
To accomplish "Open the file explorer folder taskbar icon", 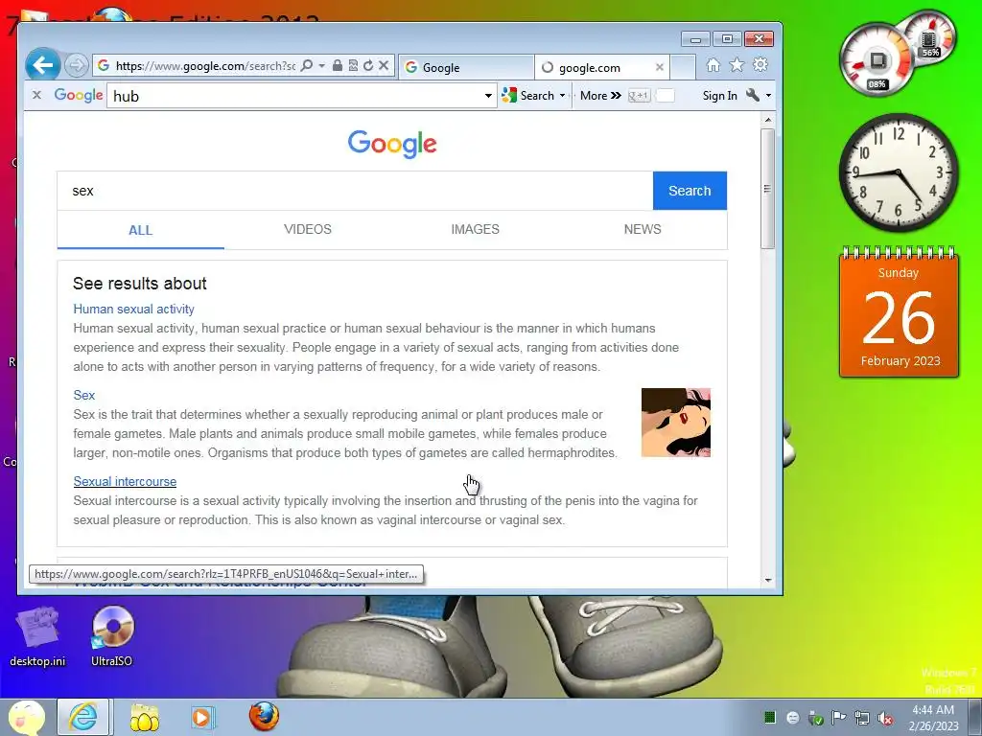I will 145,717.
